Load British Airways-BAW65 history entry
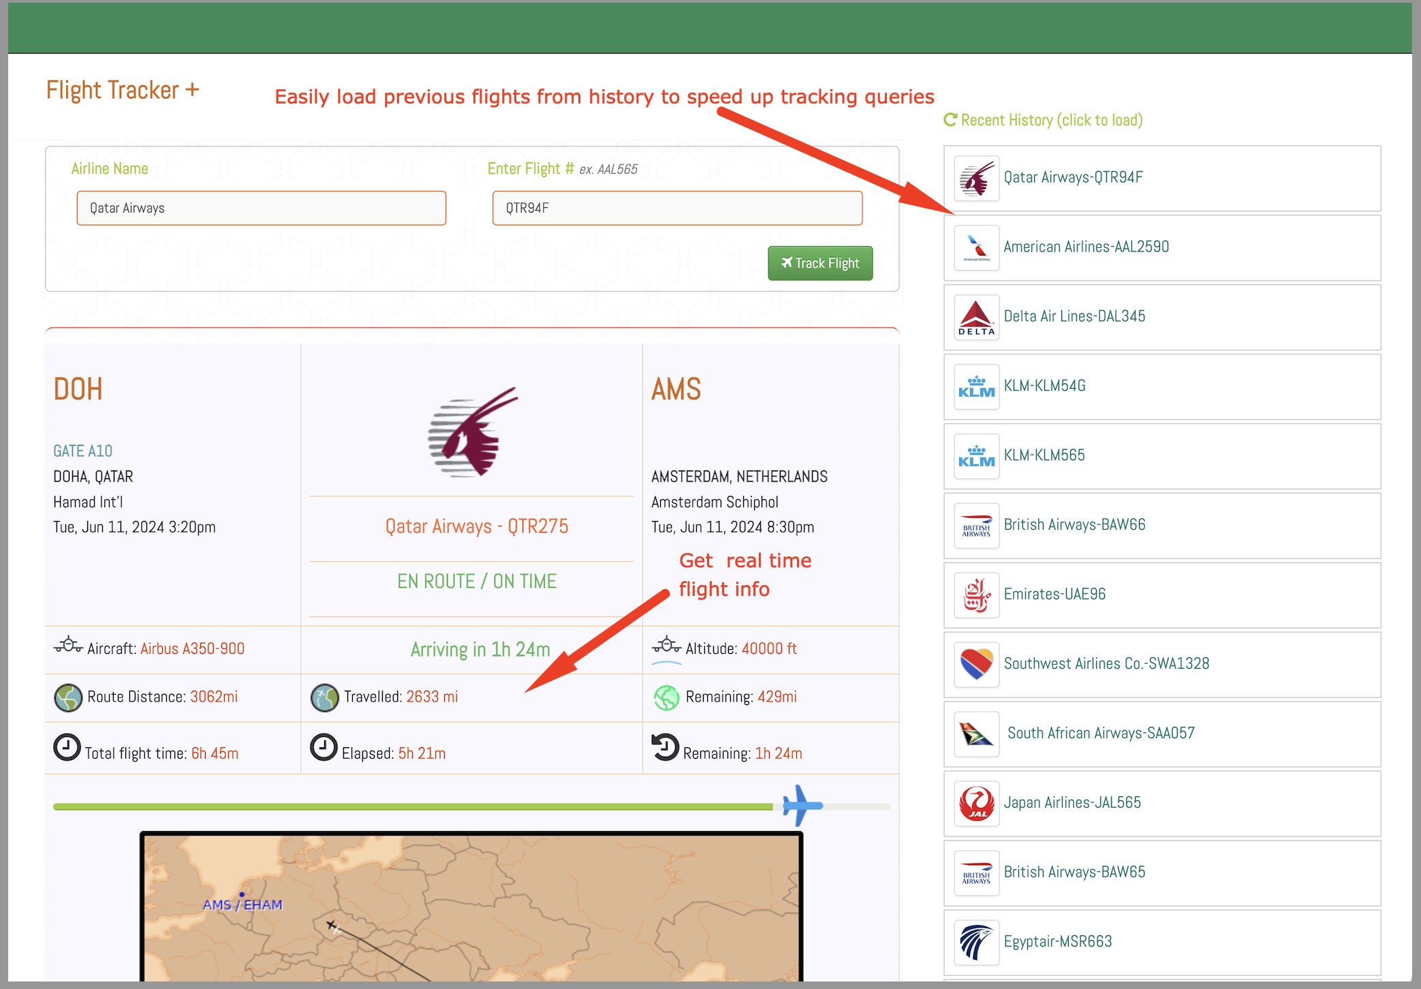Screen dimensions: 1421x989 coord(1074,873)
